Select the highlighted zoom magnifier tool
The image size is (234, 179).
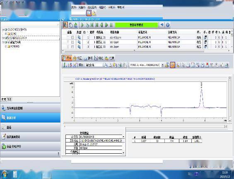click(x=172, y=65)
